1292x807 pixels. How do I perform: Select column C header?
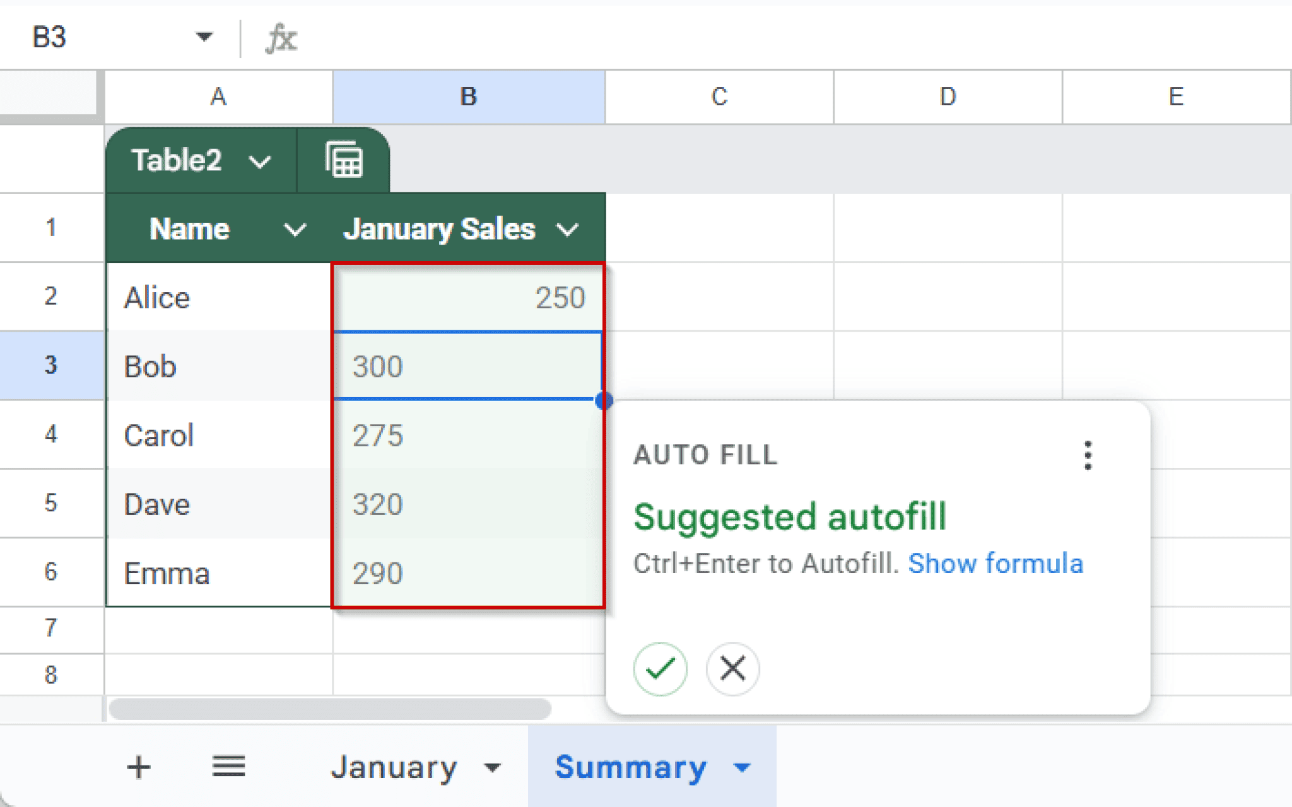point(719,96)
